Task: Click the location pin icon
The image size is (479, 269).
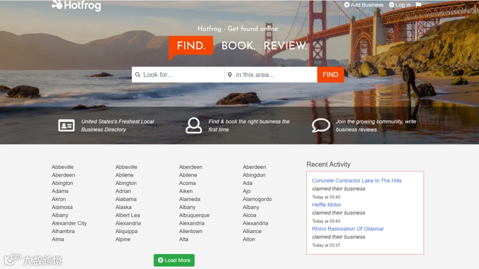Action: (230, 75)
